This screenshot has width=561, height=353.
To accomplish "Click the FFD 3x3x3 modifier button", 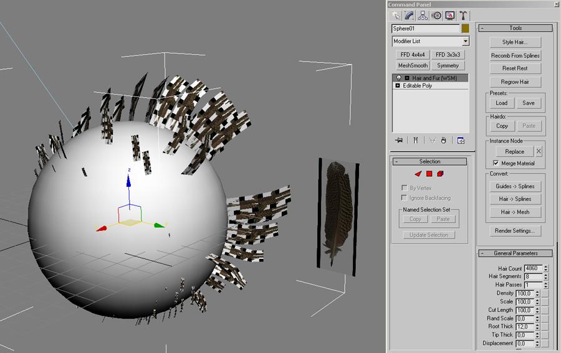I will click(448, 55).
